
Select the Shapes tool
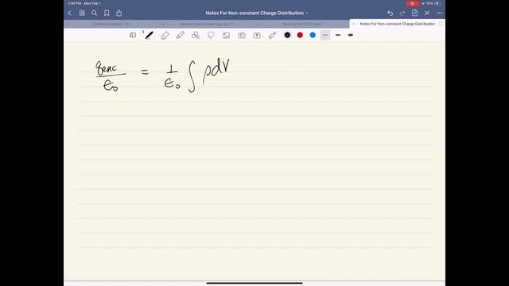(x=196, y=35)
